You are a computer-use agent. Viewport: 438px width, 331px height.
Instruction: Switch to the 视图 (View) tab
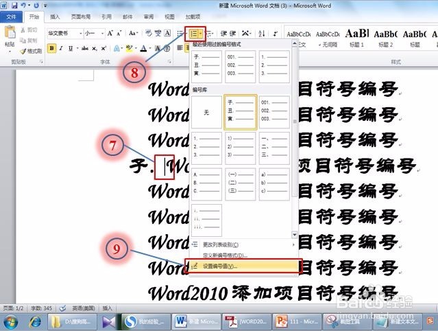point(169,16)
